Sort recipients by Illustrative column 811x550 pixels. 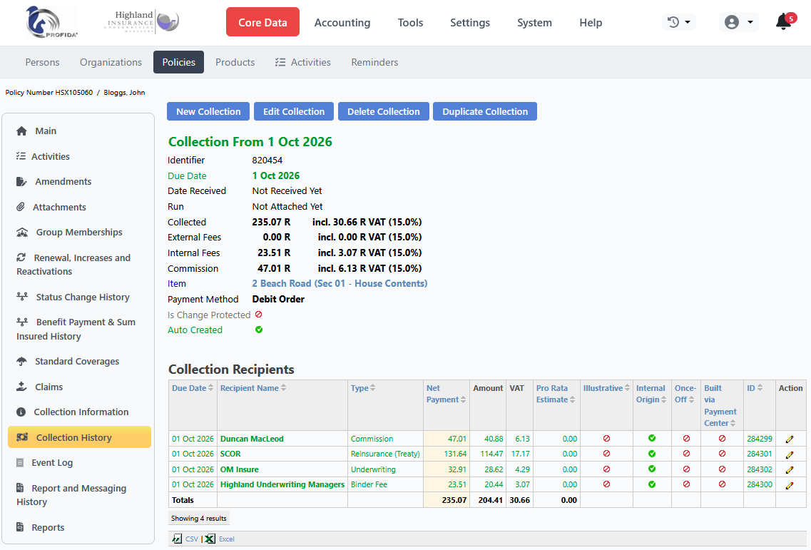click(x=606, y=388)
